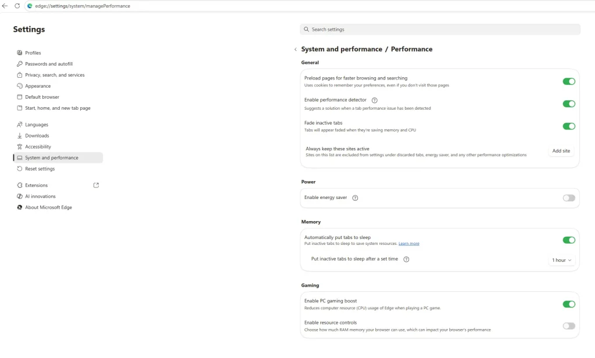Click the Languages icon
The height and width of the screenshot is (358, 595).
tap(20, 125)
